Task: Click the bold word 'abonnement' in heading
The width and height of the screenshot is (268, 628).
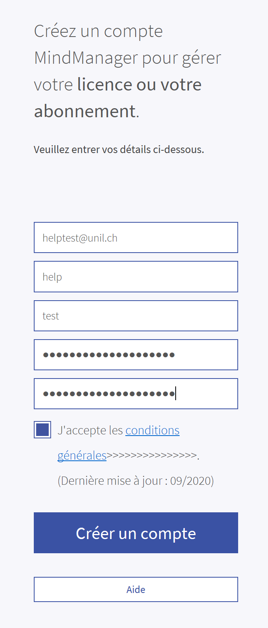Action: click(85, 111)
